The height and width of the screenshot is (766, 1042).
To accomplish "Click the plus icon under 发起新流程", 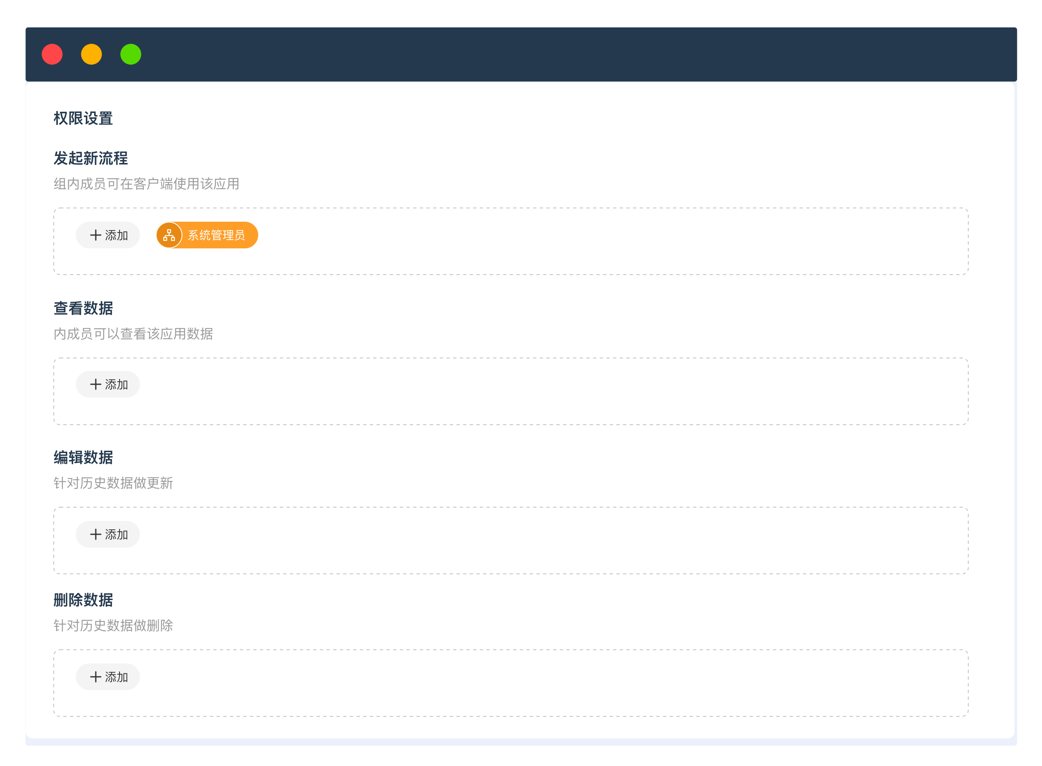I will (95, 235).
